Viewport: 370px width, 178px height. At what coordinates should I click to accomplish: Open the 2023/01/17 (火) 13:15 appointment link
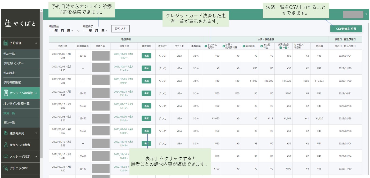124,106
